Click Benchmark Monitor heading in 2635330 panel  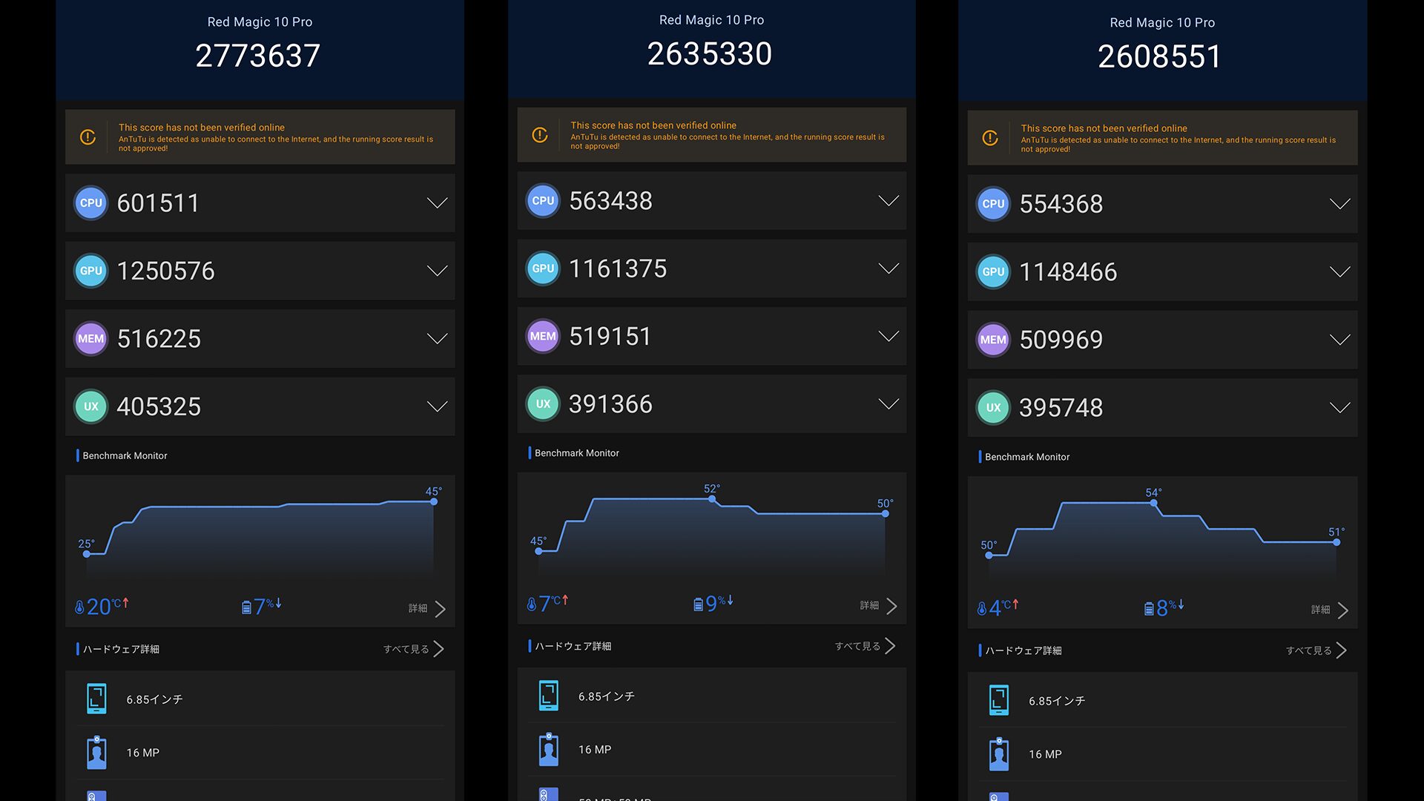577,452
